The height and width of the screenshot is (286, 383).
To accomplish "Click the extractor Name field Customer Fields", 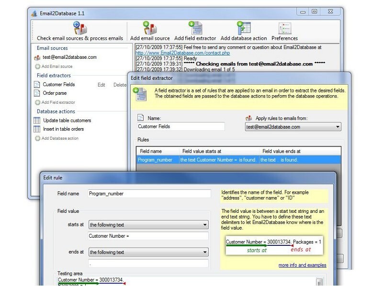I will pyautogui.click(x=181, y=126).
